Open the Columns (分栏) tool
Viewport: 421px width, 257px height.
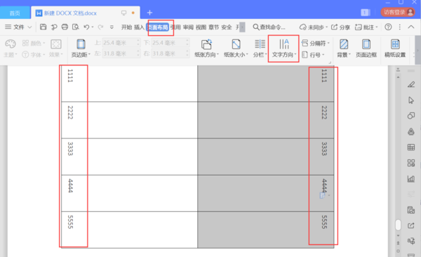click(x=260, y=48)
